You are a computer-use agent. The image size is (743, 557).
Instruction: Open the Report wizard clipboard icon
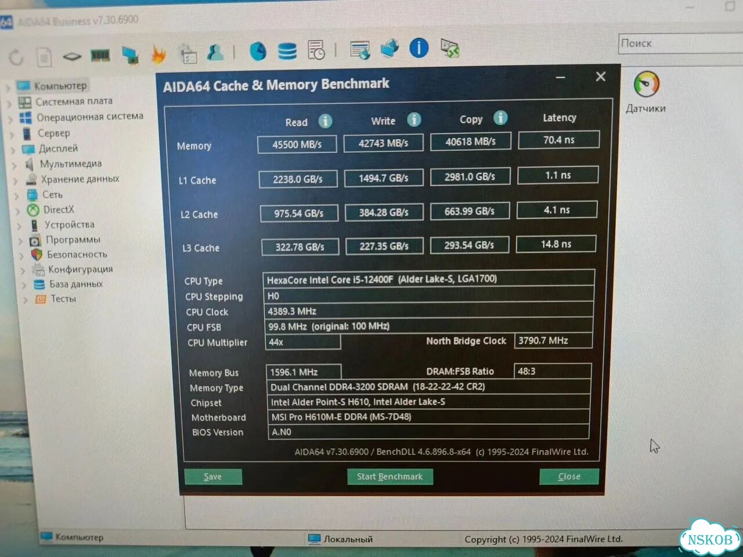tap(187, 54)
